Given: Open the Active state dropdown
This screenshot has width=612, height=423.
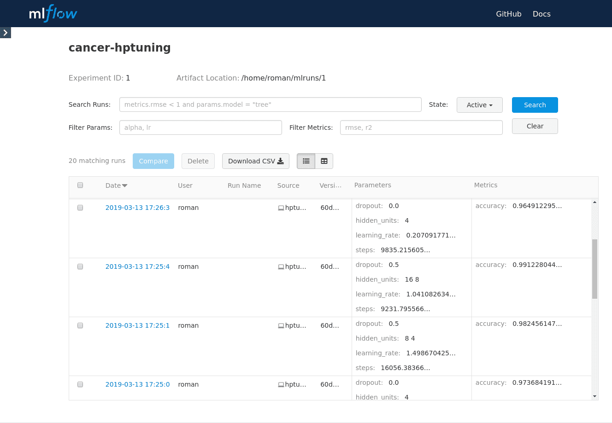Looking at the screenshot, I should click(x=479, y=105).
